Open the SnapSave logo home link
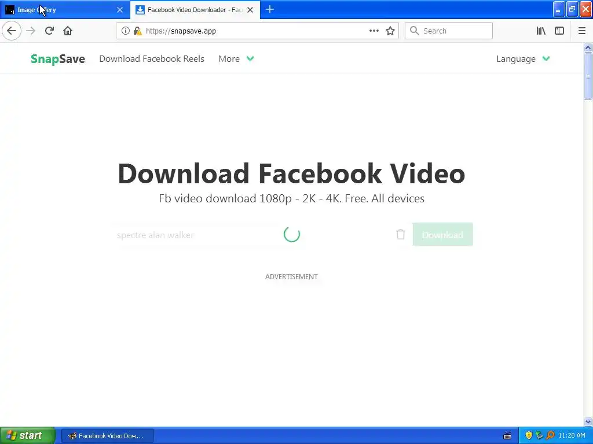The width and height of the screenshot is (593, 444). (58, 59)
